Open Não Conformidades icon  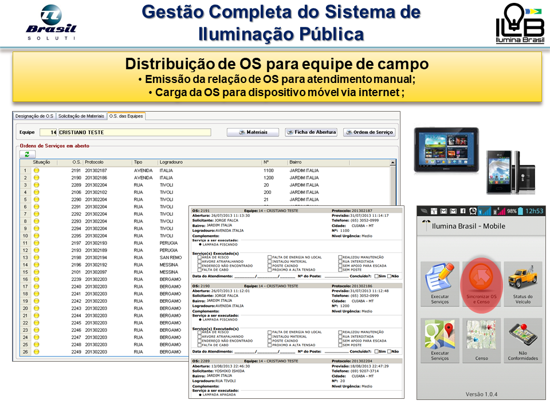click(x=522, y=338)
